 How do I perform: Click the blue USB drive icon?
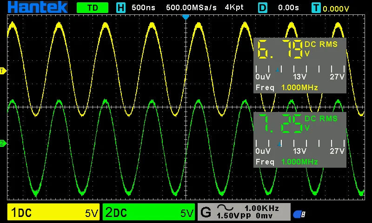coord(299,214)
